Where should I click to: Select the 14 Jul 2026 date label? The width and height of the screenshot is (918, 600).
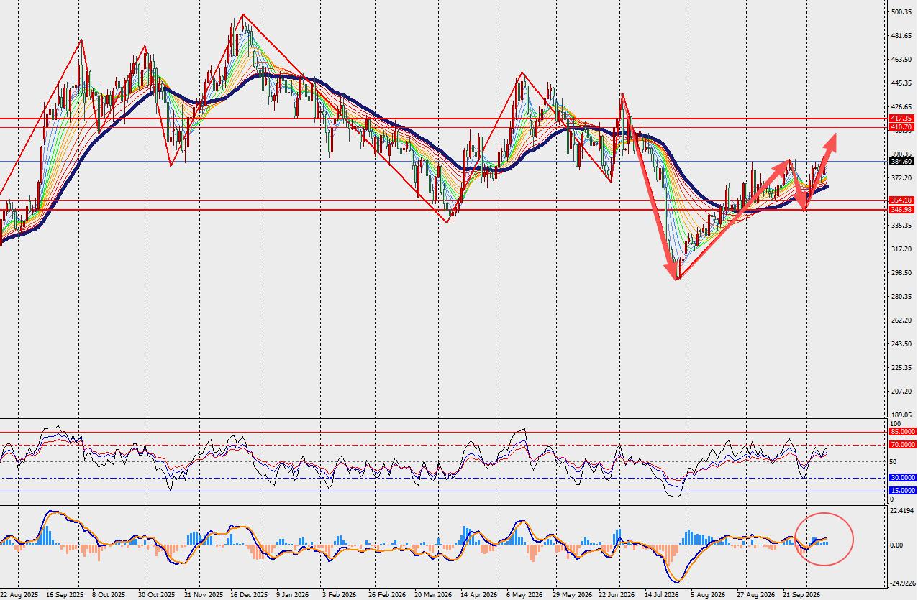click(661, 596)
